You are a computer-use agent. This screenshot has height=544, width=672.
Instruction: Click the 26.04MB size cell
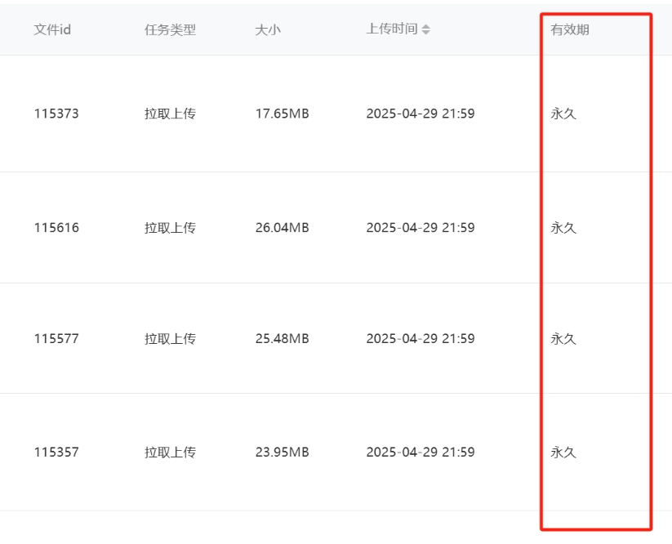tap(282, 228)
